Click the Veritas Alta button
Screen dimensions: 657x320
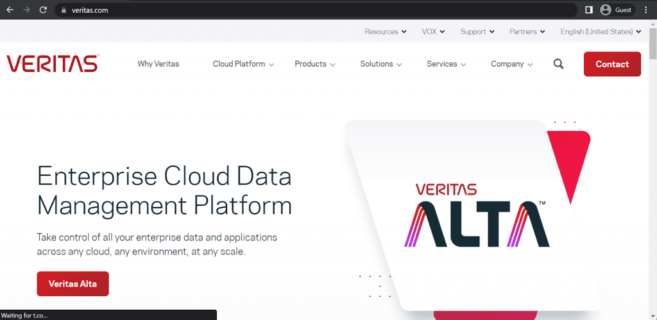pyautogui.click(x=73, y=283)
